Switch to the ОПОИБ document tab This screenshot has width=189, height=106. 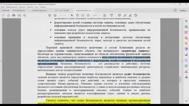[x=40, y=11]
